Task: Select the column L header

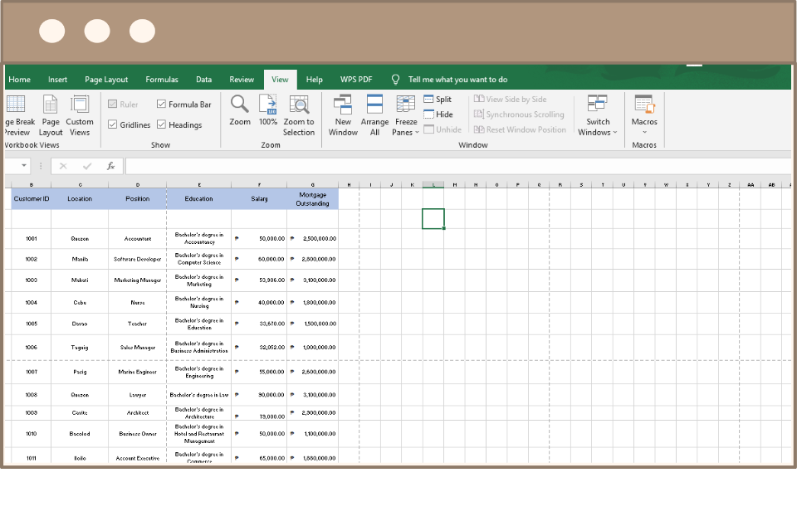Action: pos(433,185)
